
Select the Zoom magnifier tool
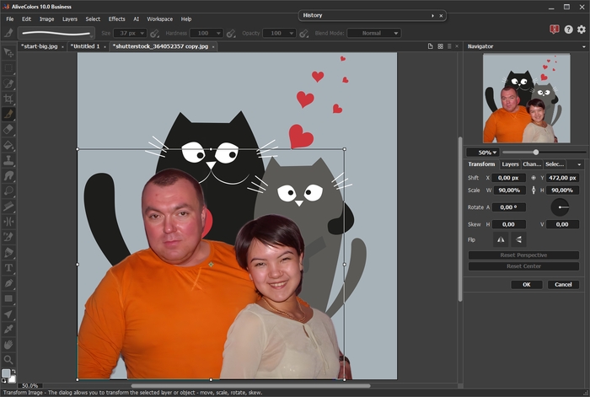[x=8, y=360]
